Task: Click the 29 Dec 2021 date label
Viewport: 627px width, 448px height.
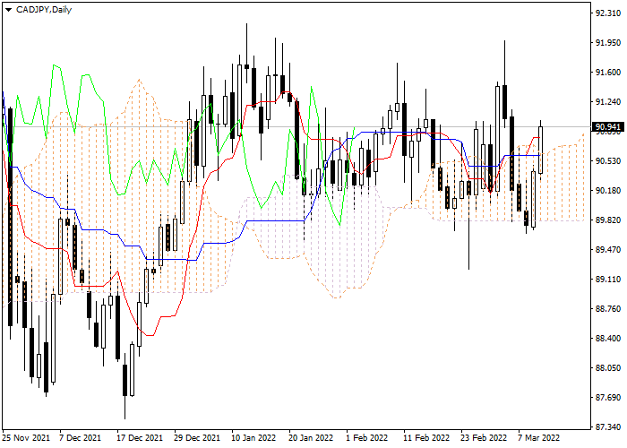Action: tap(197, 437)
